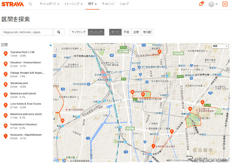Image resolution: width=232 pixels, height=167 pixels.
Task: Click list pin B beside Otsudoori - Honmachidoori
Action: click(x=6, y=64)
